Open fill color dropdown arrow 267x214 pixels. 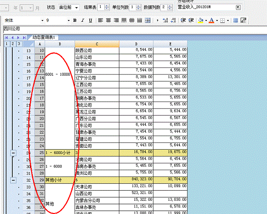[206, 20]
